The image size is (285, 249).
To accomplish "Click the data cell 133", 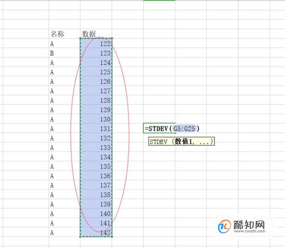I will tap(96, 147).
